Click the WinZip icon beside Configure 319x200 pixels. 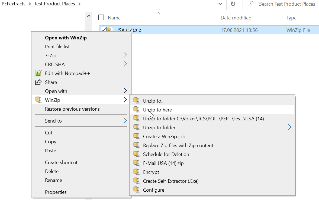point(136,190)
